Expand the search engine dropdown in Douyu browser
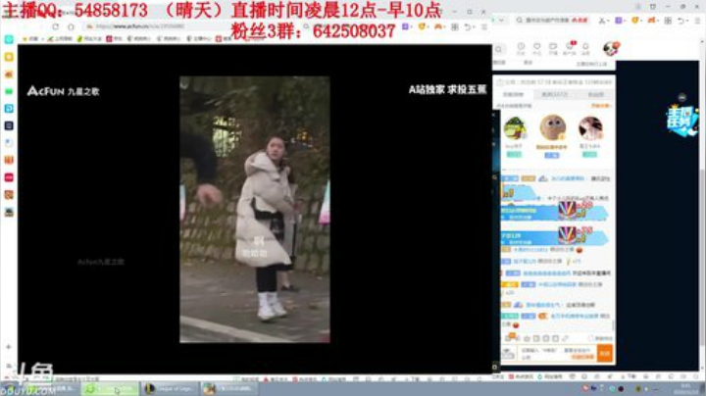 click(501, 21)
